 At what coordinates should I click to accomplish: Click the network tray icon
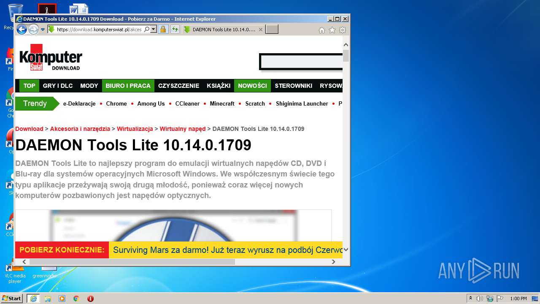[x=490, y=299]
